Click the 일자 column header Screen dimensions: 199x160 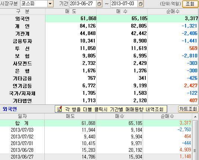coord(22,116)
